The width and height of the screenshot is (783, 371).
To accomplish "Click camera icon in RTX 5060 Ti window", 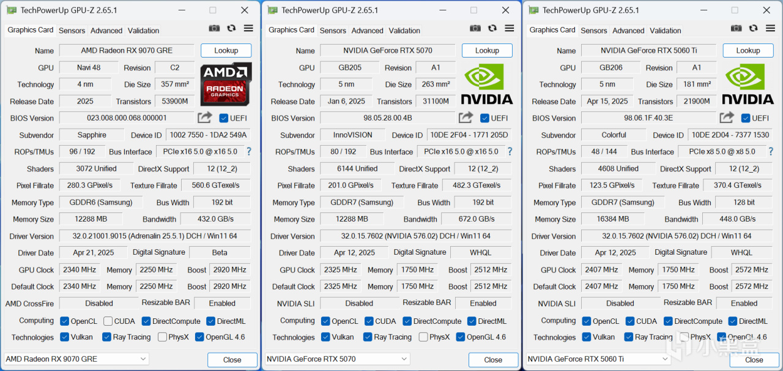I will click(x=737, y=28).
